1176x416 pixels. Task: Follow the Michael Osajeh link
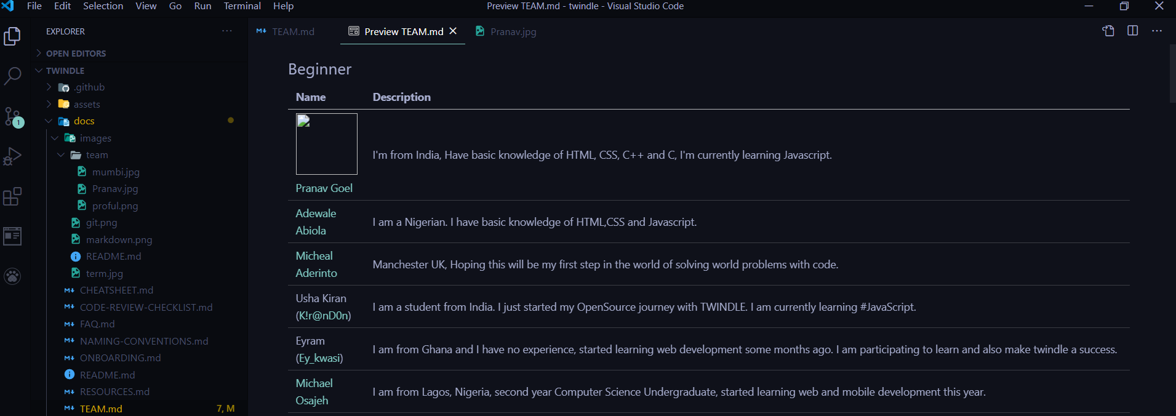(x=314, y=391)
